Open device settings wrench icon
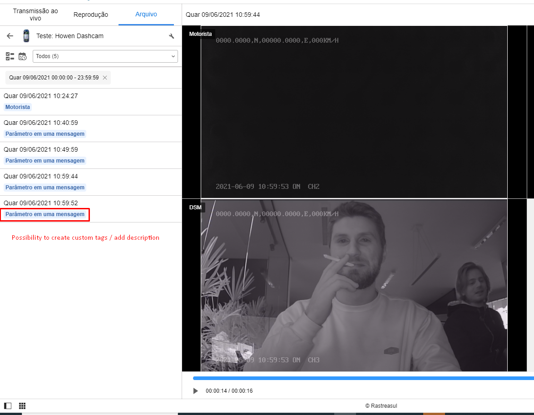This screenshot has width=534, height=415. (172, 36)
